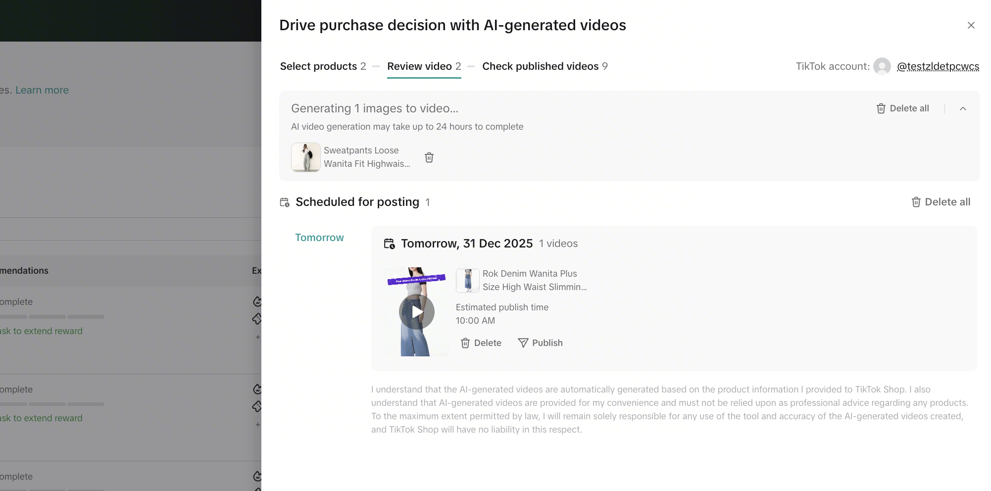
Task: Click the Sweatpants Loose product thumbnail
Action: [305, 157]
